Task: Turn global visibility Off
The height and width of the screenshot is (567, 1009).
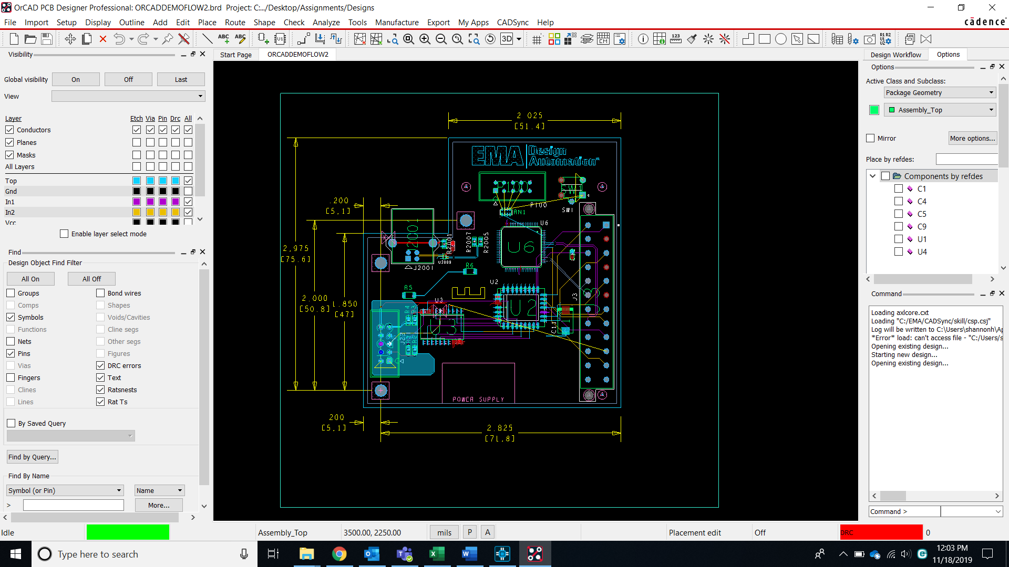Action: [128, 79]
